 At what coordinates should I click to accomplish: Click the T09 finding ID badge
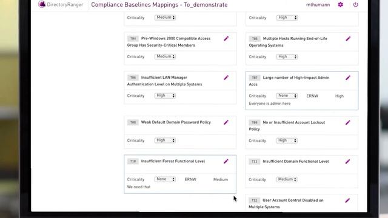(255, 122)
